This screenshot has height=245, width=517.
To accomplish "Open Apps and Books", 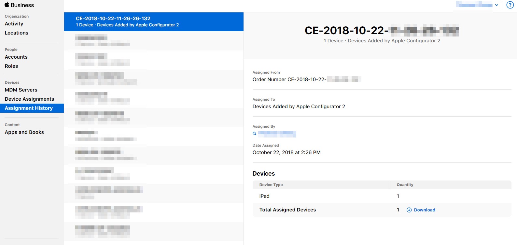I will pyautogui.click(x=24, y=132).
